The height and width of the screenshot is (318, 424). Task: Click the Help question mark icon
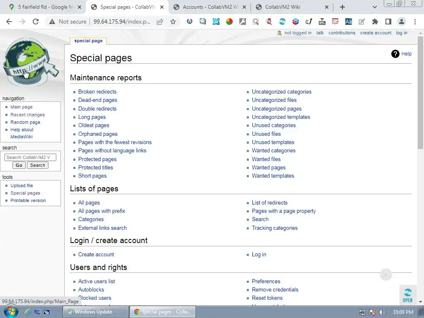click(395, 54)
